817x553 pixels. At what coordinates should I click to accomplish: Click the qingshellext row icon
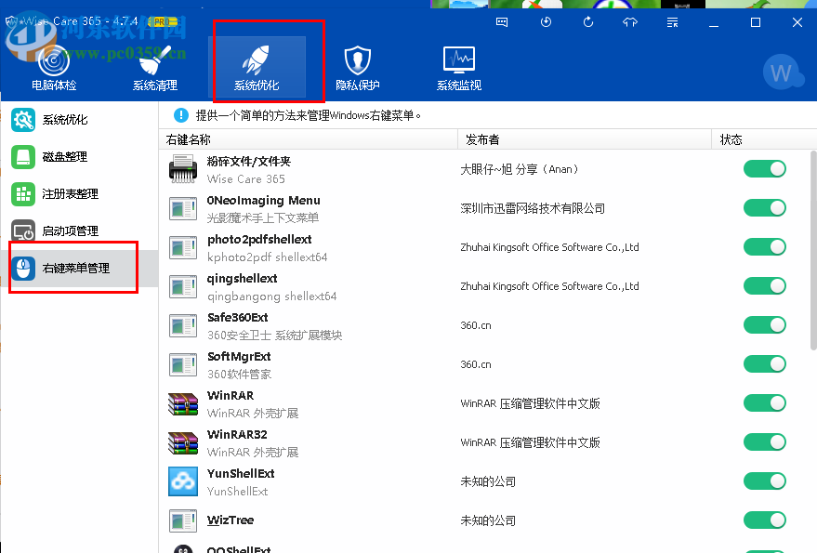[x=183, y=286]
